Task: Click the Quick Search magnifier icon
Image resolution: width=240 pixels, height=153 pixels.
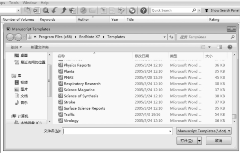Action: pos(194,10)
